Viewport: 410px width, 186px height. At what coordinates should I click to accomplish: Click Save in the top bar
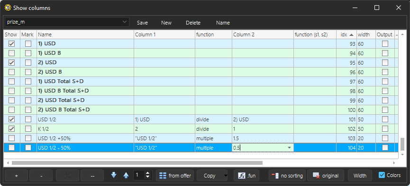click(143, 23)
